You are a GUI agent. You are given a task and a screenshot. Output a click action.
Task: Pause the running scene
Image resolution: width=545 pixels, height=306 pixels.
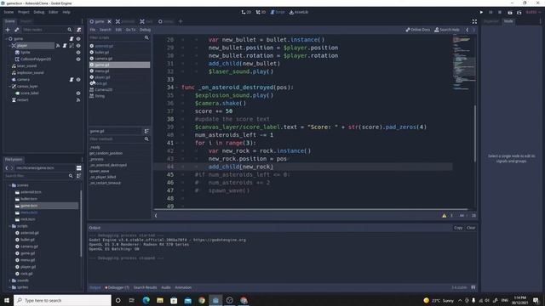pyautogui.click(x=490, y=12)
